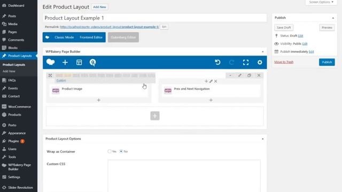
Task: Select Prev and Next Navigation element
Action: point(211,90)
